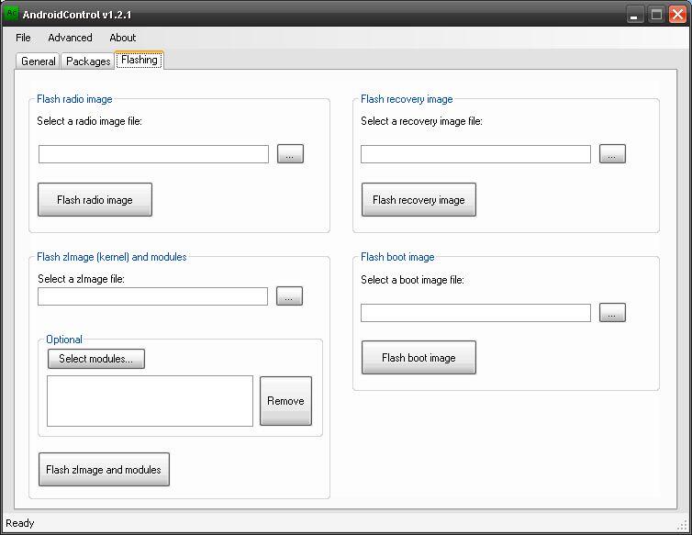Open the About menu
Screen dimensions: 692x535
[x=123, y=38]
